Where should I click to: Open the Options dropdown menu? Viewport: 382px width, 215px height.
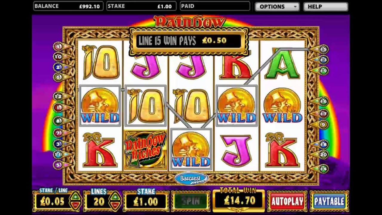(277, 7)
